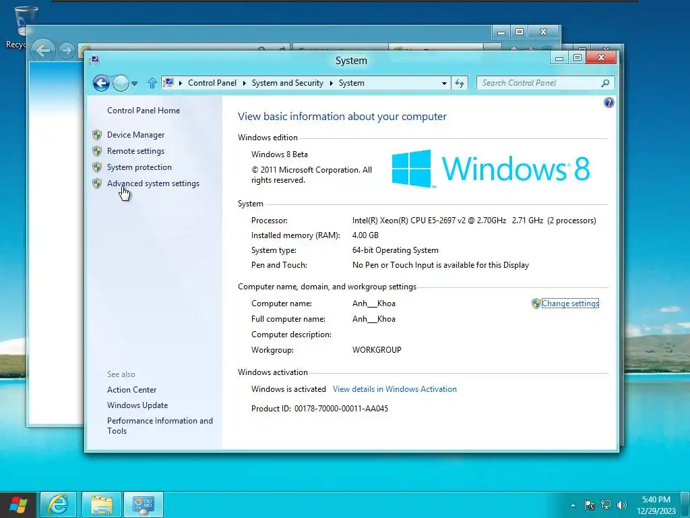This screenshot has height=518, width=690.
Task: Click the 'Windows 8 Beta' edition text
Action: (x=280, y=154)
